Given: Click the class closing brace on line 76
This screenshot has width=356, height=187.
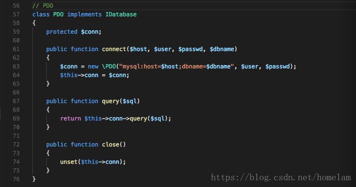Looking at the screenshot, I should tap(34, 179).
